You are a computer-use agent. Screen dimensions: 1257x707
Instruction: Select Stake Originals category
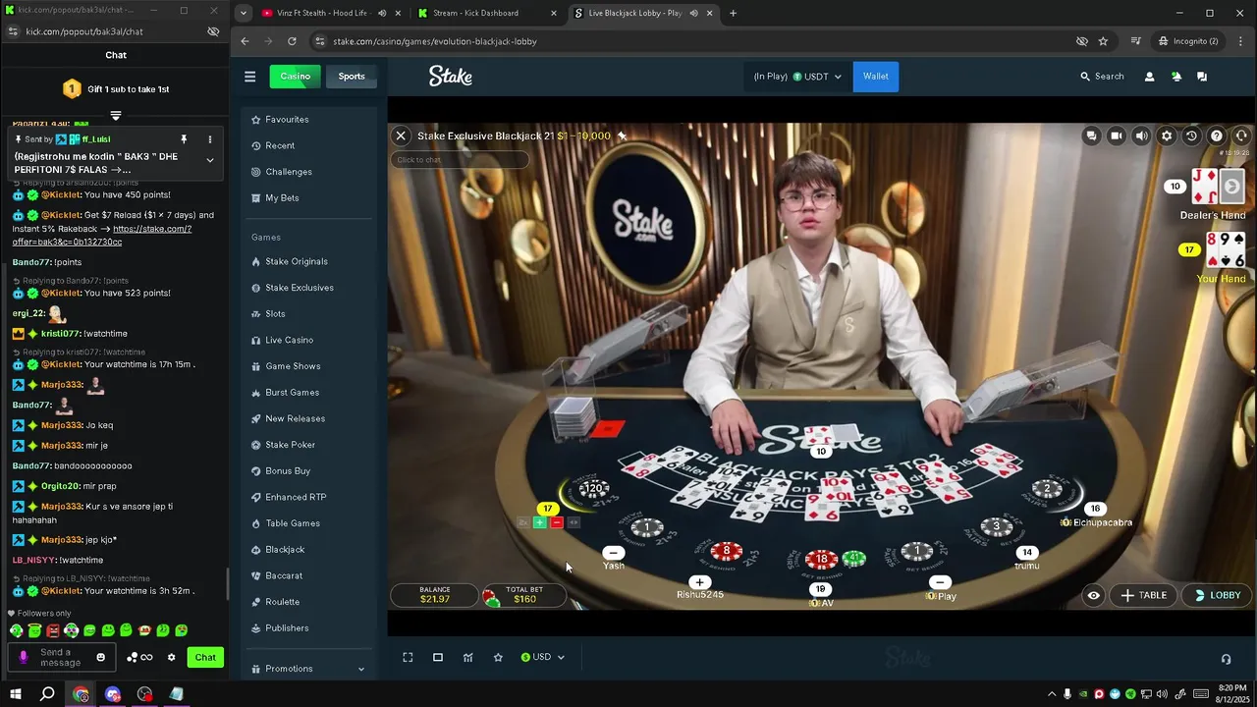(x=308, y=261)
